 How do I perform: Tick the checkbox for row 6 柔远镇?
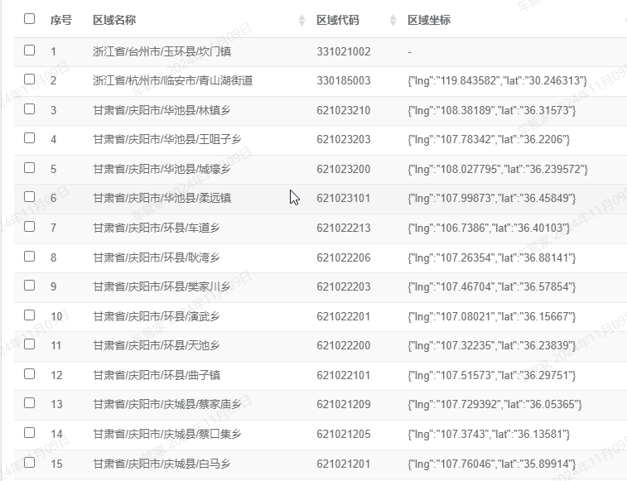pyautogui.click(x=30, y=197)
